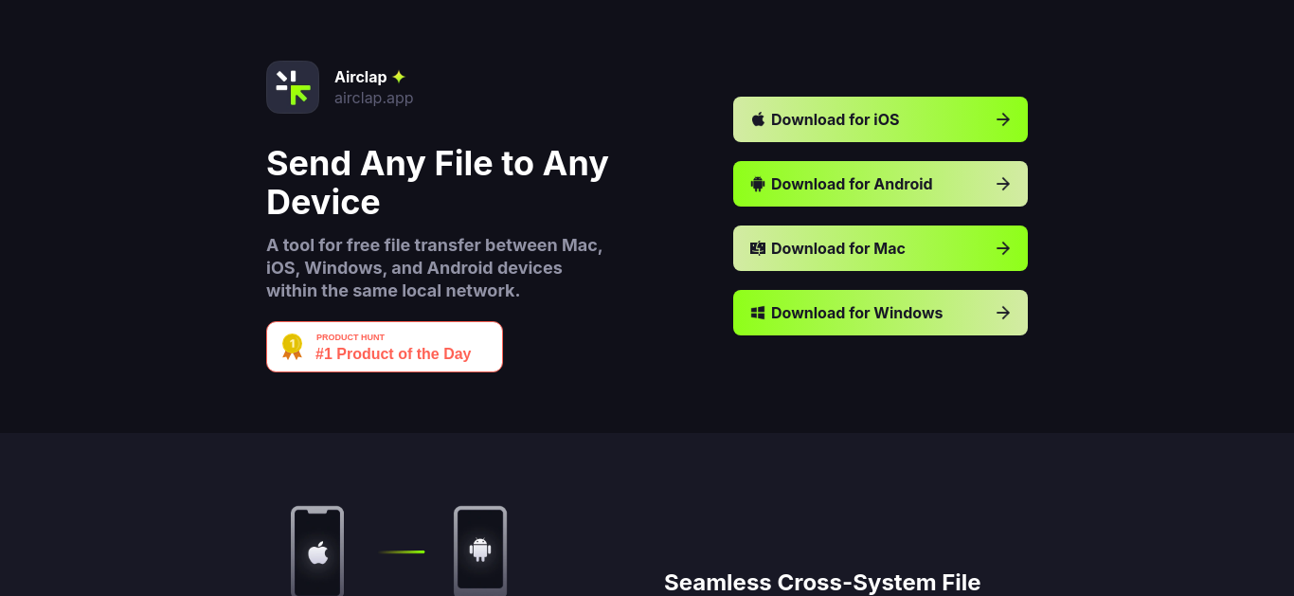Viewport: 1294px width, 596px height.
Task: Click the Windows logo in Download for Windows
Action: pyautogui.click(x=758, y=313)
